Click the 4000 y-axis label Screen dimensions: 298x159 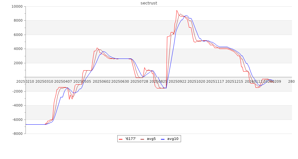[18, 49]
